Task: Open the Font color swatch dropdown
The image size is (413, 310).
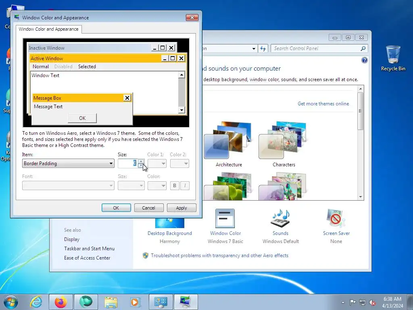Action: pyautogui.click(x=157, y=186)
